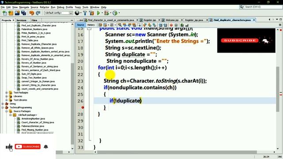Click the Open Project toolbar icon
Image resolution: width=283 pixels, height=159 pixels.
coord(17,13)
